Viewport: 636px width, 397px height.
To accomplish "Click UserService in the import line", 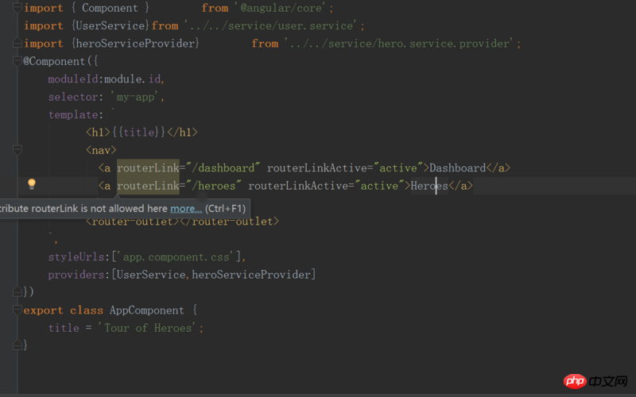I will [x=111, y=25].
